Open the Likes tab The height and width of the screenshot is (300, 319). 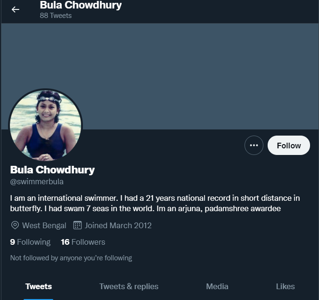click(285, 286)
